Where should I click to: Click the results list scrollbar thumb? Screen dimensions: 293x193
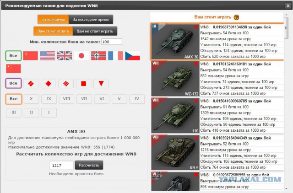tap(286, 28)
